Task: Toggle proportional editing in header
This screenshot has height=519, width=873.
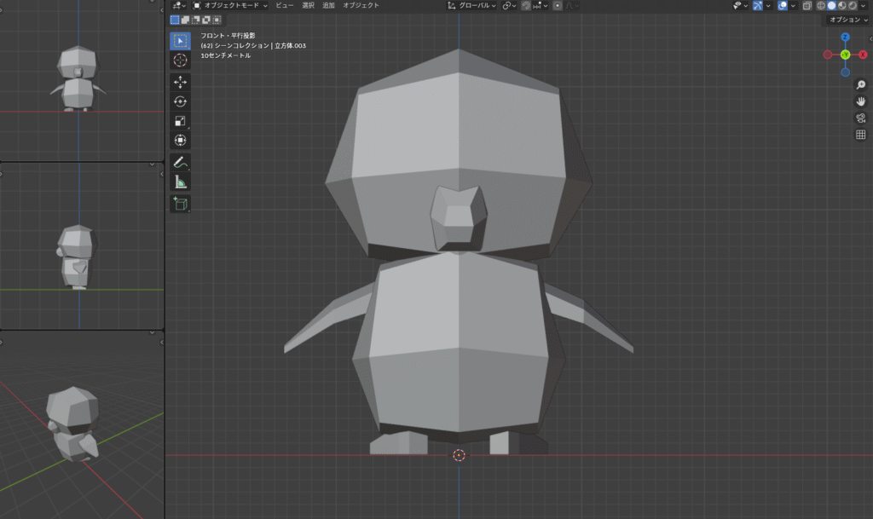Action: (558, 5)
